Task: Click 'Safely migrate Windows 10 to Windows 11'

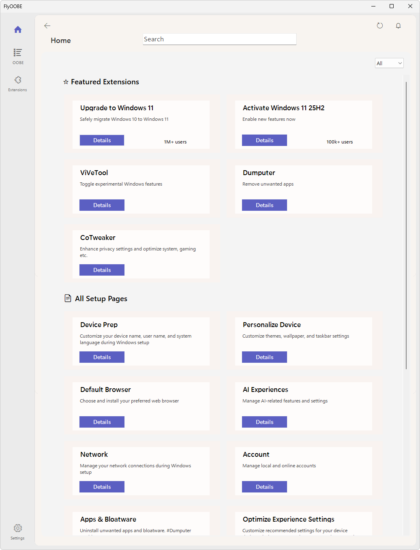Action: pos(124,119)
